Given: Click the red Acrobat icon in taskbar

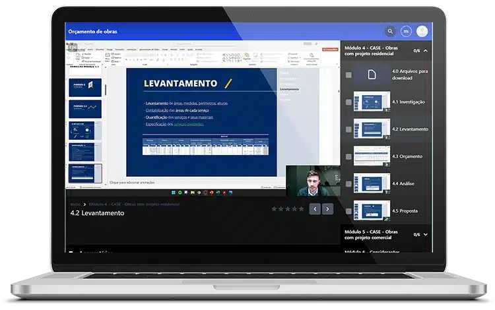Looking at the screenshot, I should [x=224, y=193].
